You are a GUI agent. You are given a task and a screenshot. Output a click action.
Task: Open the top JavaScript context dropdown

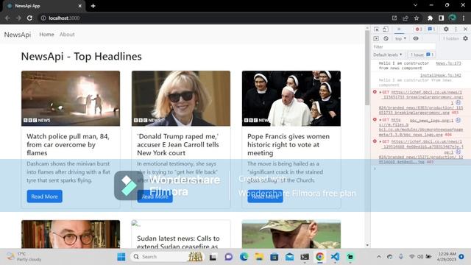pos(400,38)
